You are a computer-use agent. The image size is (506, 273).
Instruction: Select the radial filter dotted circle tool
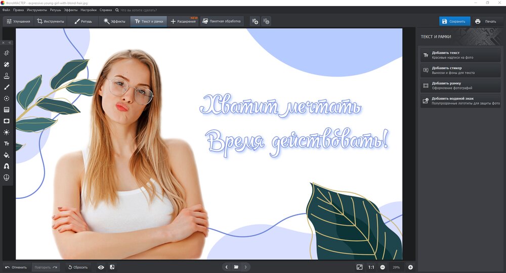click(x=7, y=98)
